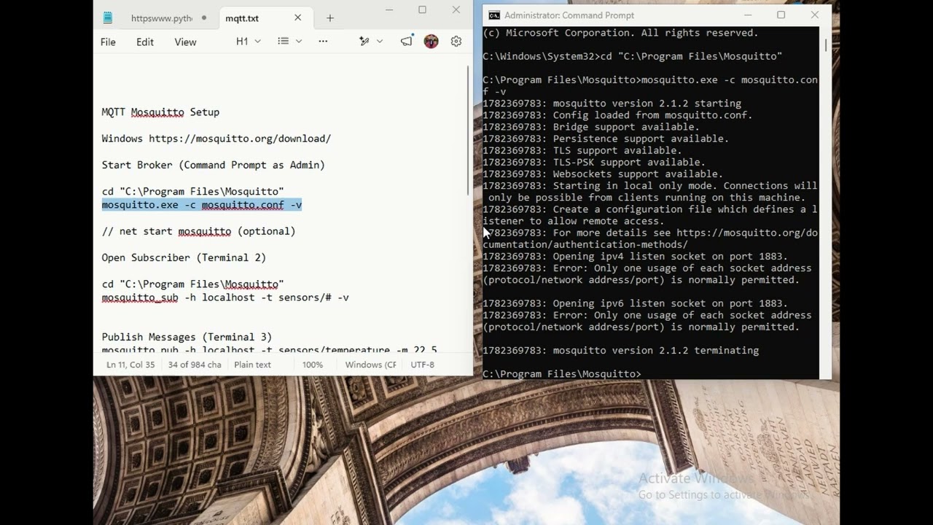
Task: Click the "Config loaded from mosquitto.conf." line
Action: [617, 115]
